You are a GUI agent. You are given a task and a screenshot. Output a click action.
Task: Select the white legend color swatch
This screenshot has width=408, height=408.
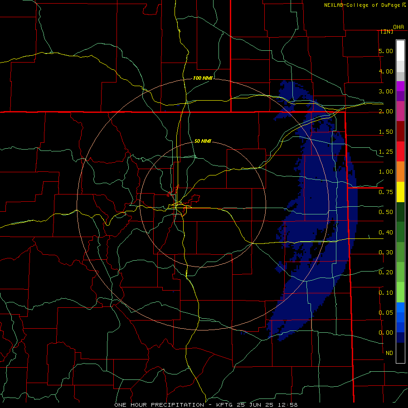coord(400,50)
